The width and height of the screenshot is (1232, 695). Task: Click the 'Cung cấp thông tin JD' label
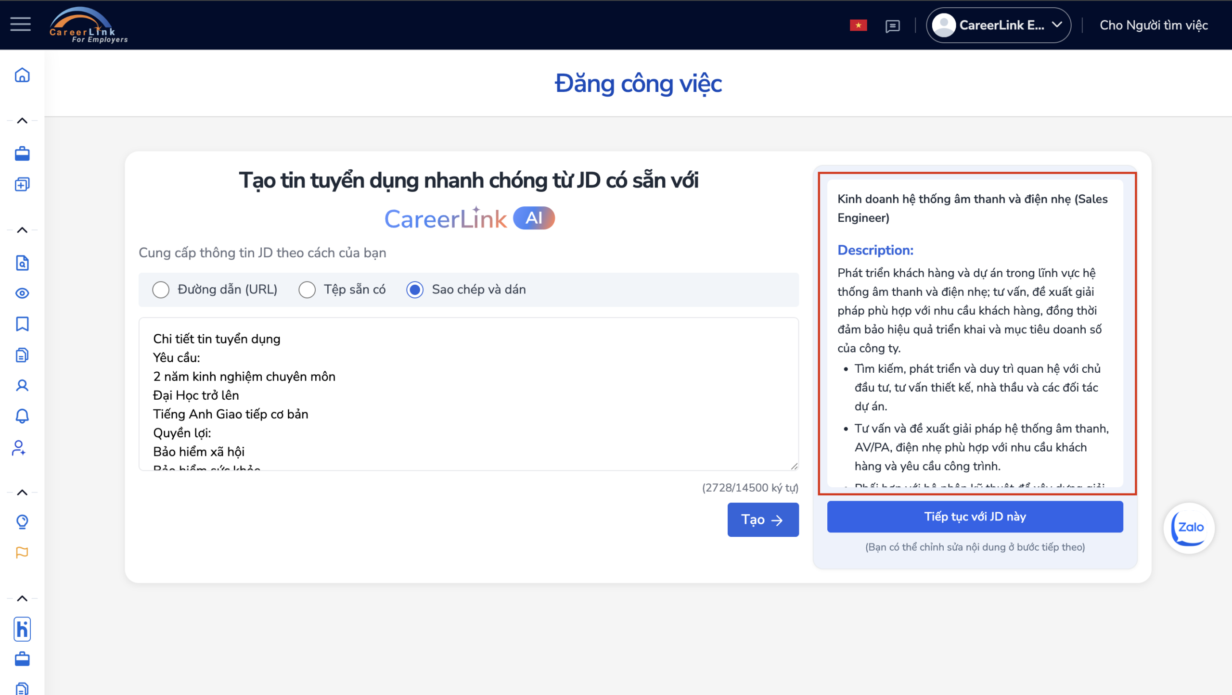click(262, 253)
